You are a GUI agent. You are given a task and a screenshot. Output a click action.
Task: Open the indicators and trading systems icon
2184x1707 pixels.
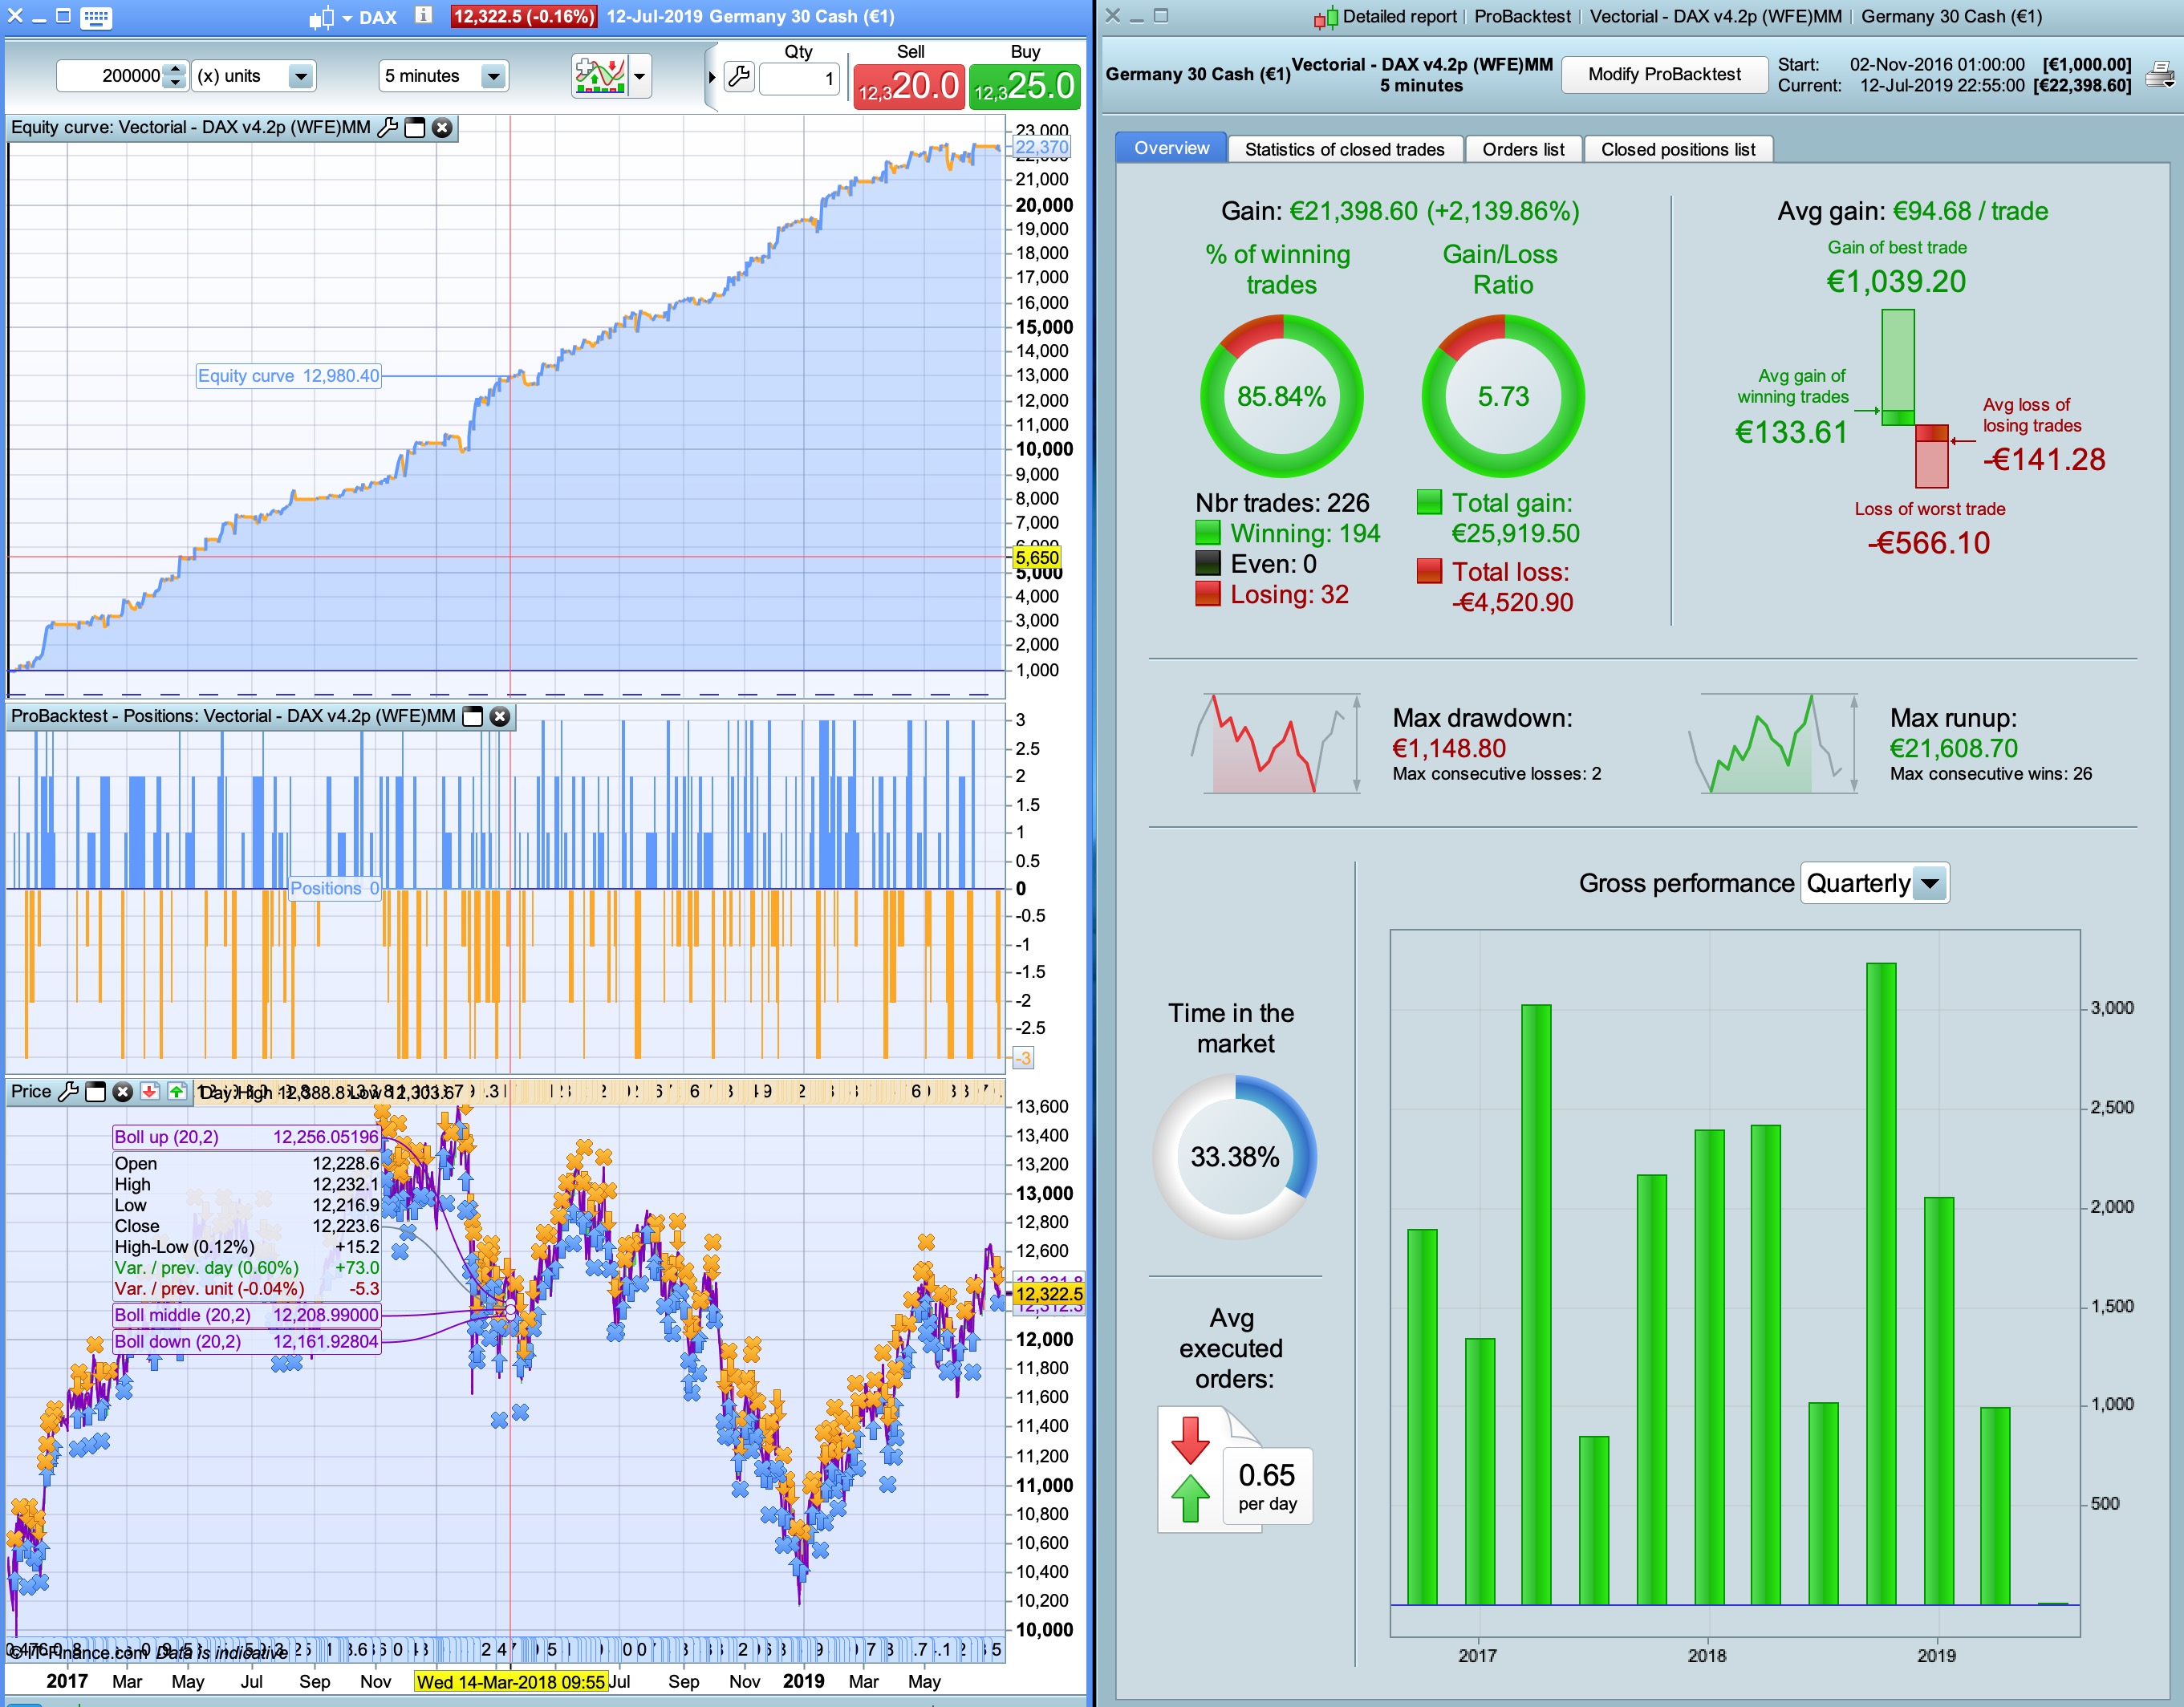click(x=600, y=76)
